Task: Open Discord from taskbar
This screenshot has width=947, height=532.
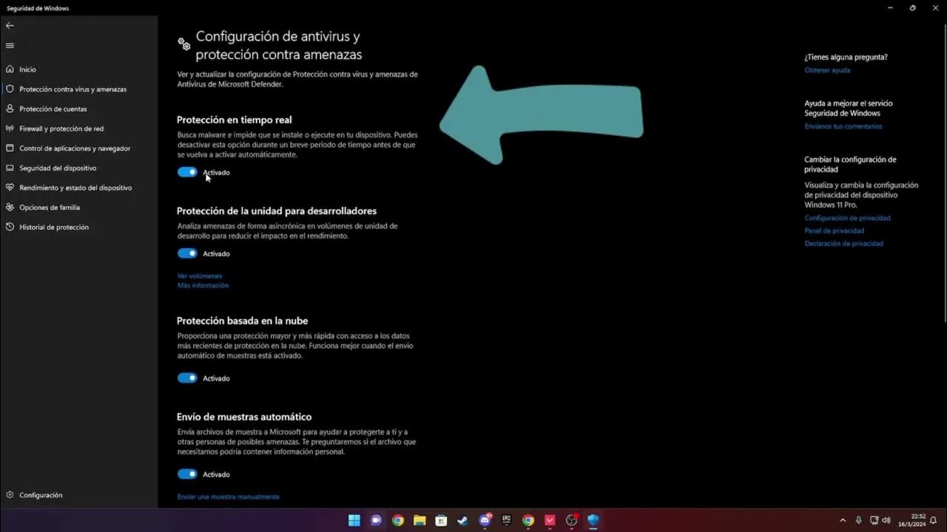Action: click(x=485, y=520)
